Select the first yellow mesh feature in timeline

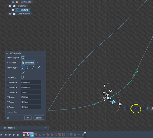click(x=24, y=135)
